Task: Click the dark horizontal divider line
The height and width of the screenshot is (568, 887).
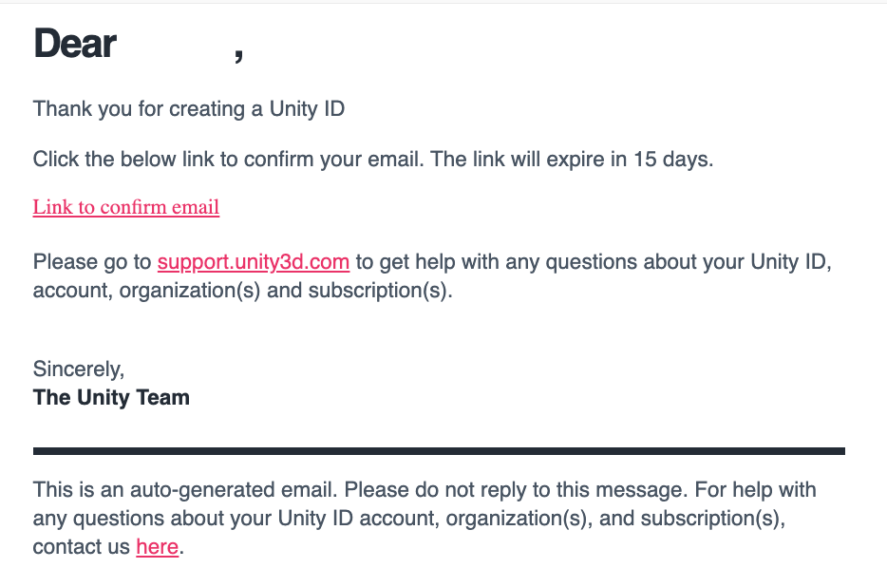Action: 439,451
